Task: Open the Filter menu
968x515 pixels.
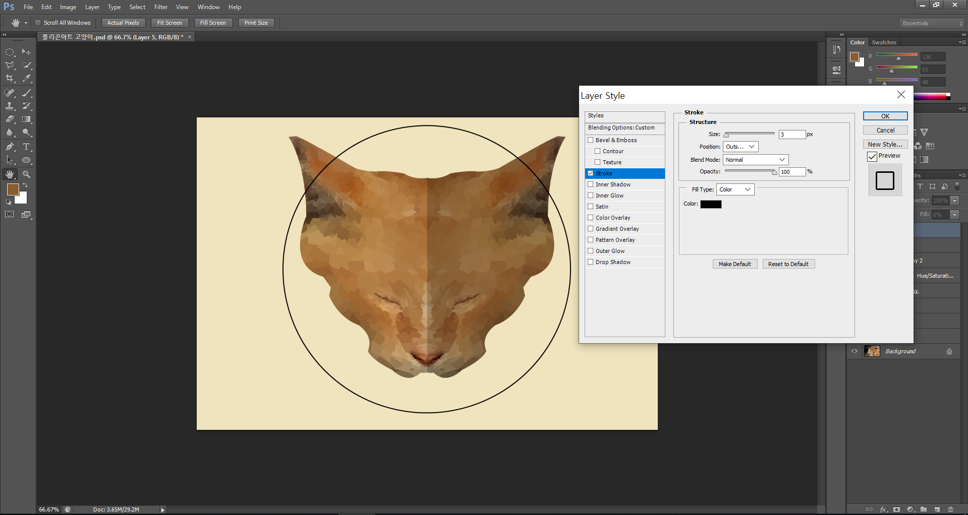Action: point(161,7)
